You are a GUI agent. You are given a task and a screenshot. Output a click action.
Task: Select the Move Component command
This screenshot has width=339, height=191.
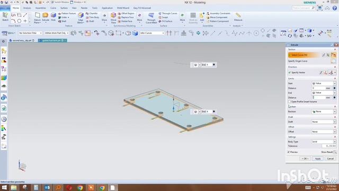[x=217, y=18]
